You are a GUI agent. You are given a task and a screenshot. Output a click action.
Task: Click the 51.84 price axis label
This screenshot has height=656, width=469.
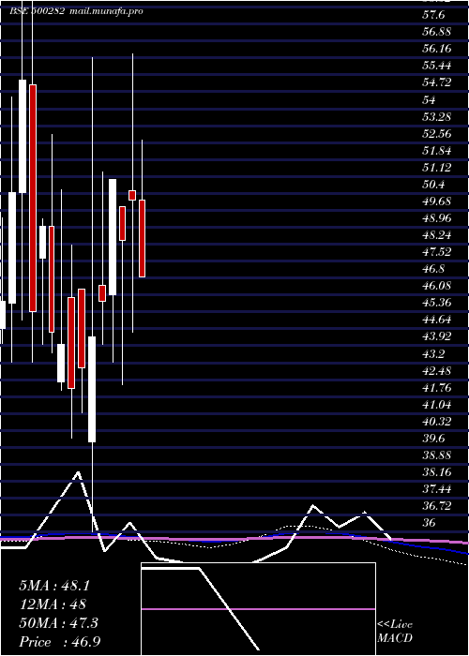coord(437,151)
